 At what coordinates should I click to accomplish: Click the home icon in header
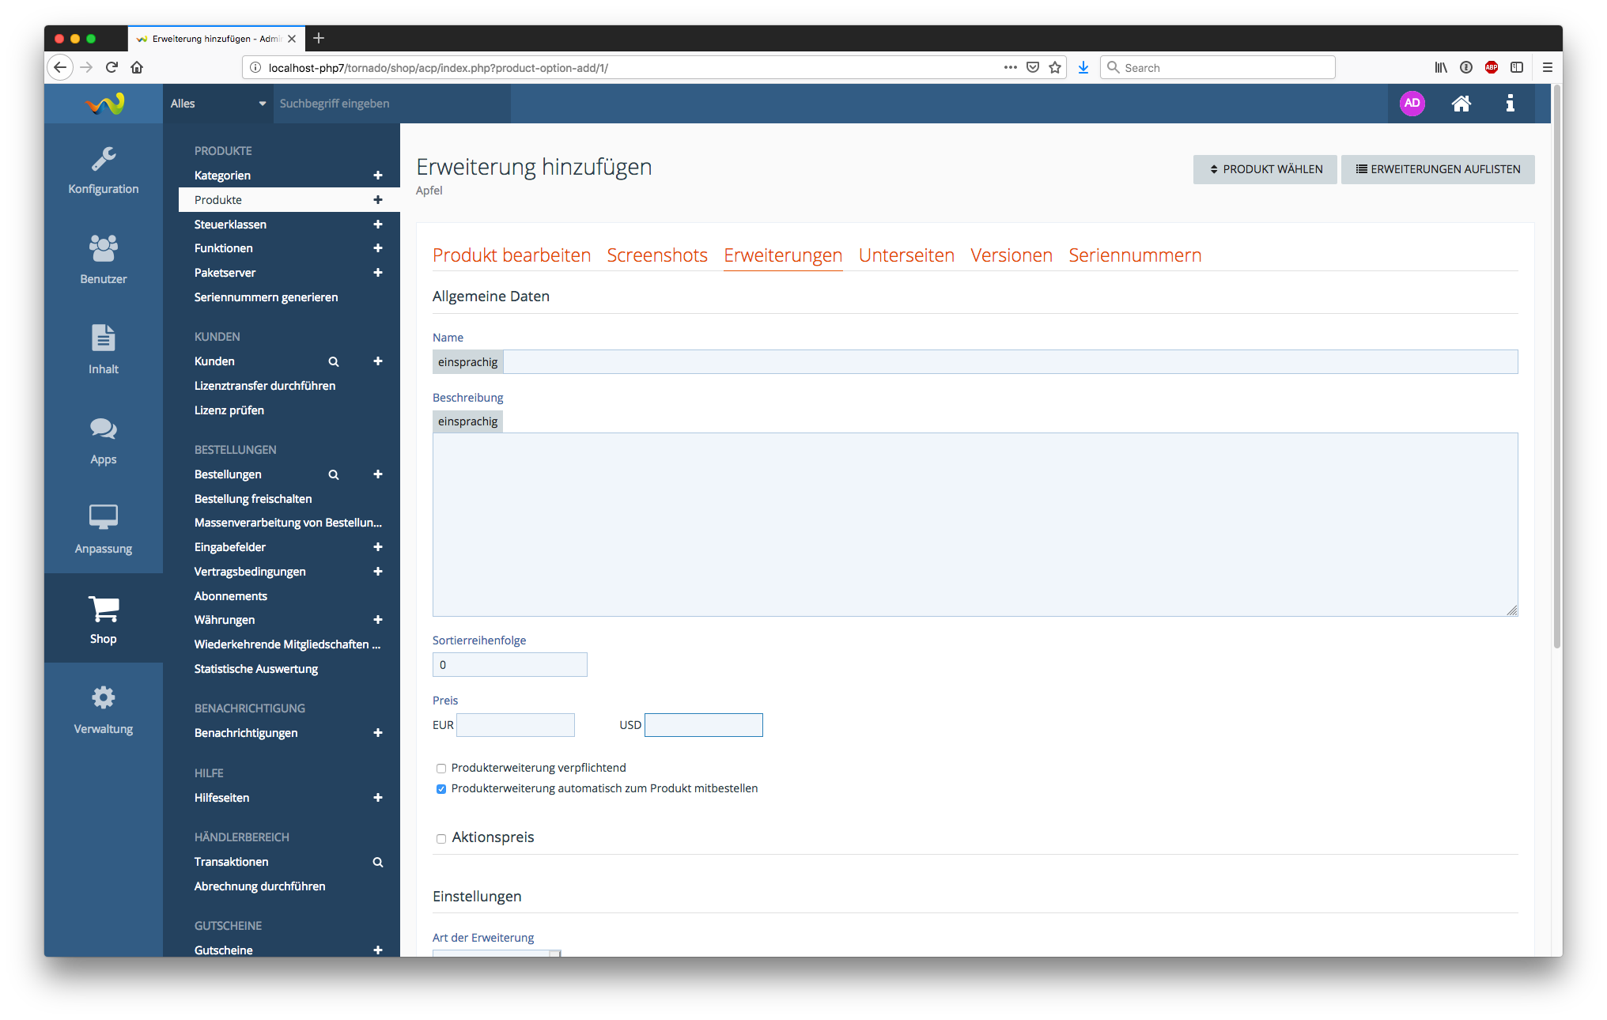pos(1461,104)
